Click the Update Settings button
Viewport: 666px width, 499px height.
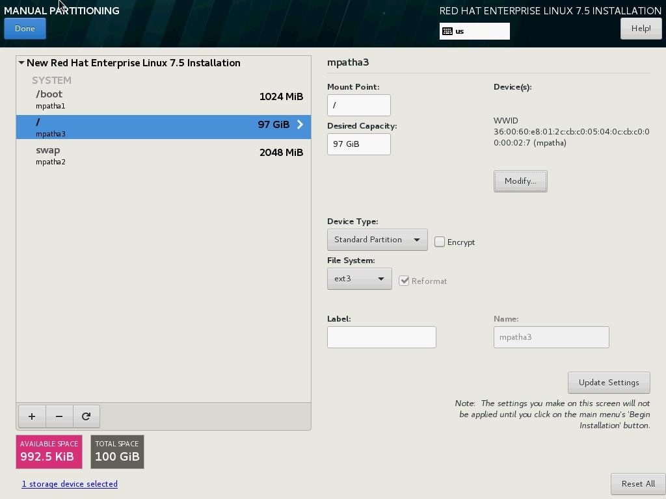point(609,383)
